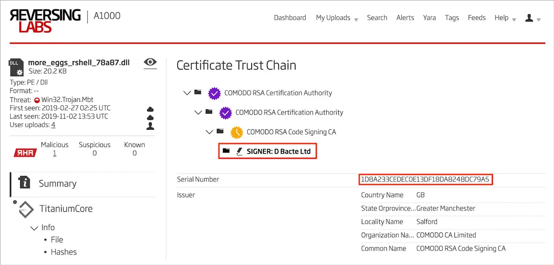Click the underlined user uploads count link
Screen dimensions: 554x265
[53, 124]
